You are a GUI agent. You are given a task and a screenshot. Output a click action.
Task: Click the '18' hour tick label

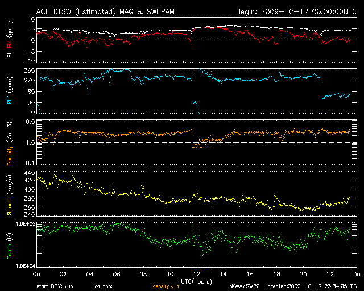[x=277, y=274]
